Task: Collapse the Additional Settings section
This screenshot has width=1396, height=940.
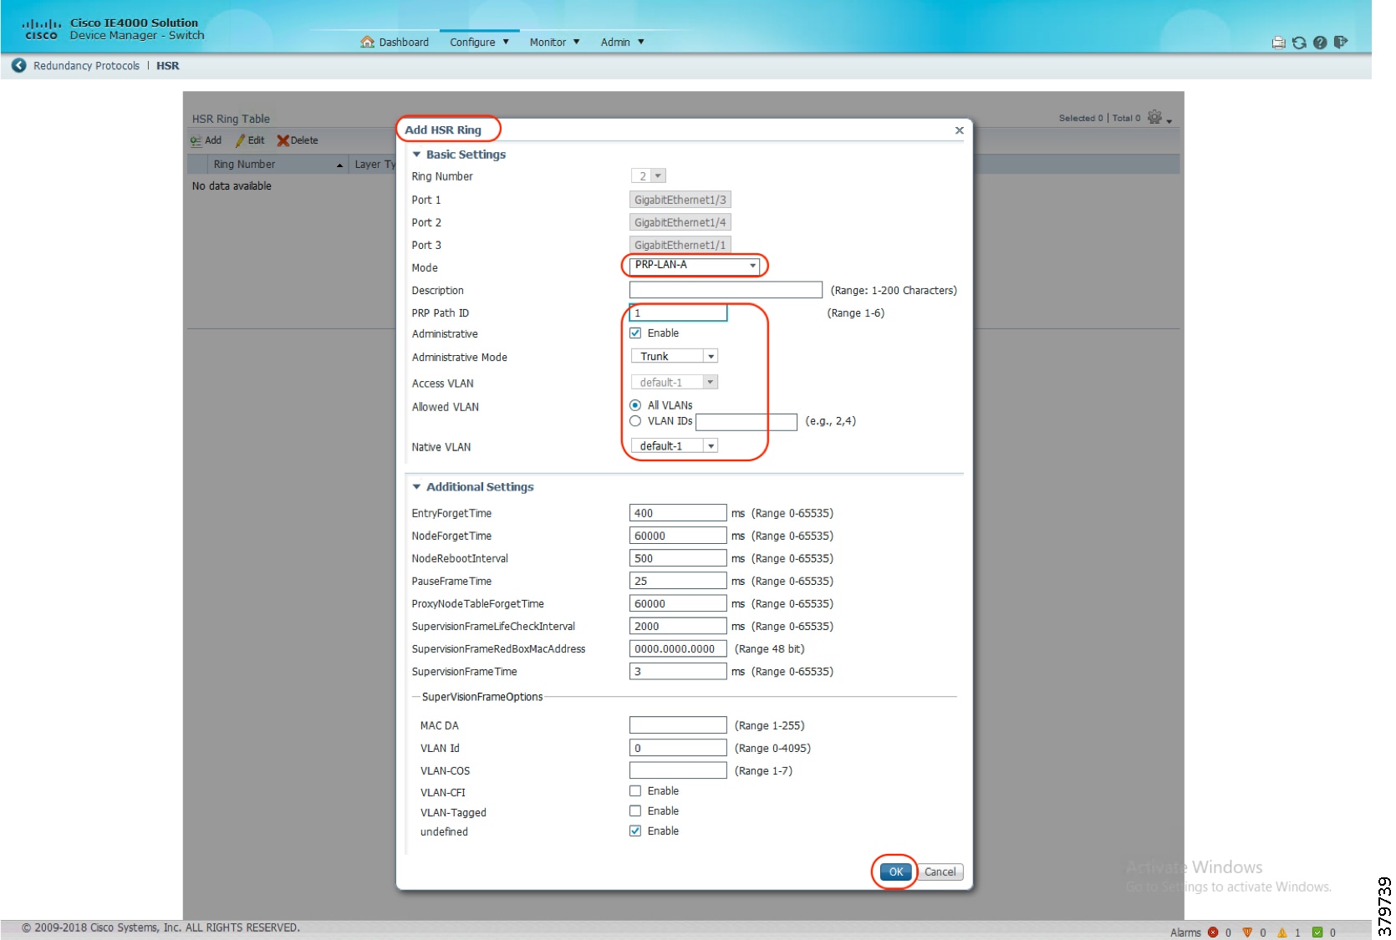Action: coord(417,487)
